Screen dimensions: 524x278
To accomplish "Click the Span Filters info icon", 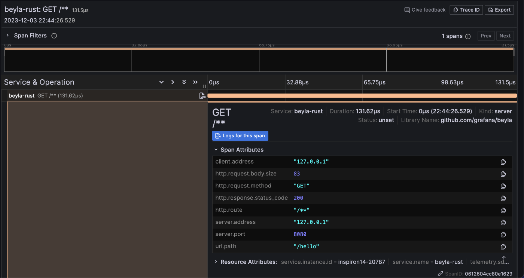I will (54, 36).
